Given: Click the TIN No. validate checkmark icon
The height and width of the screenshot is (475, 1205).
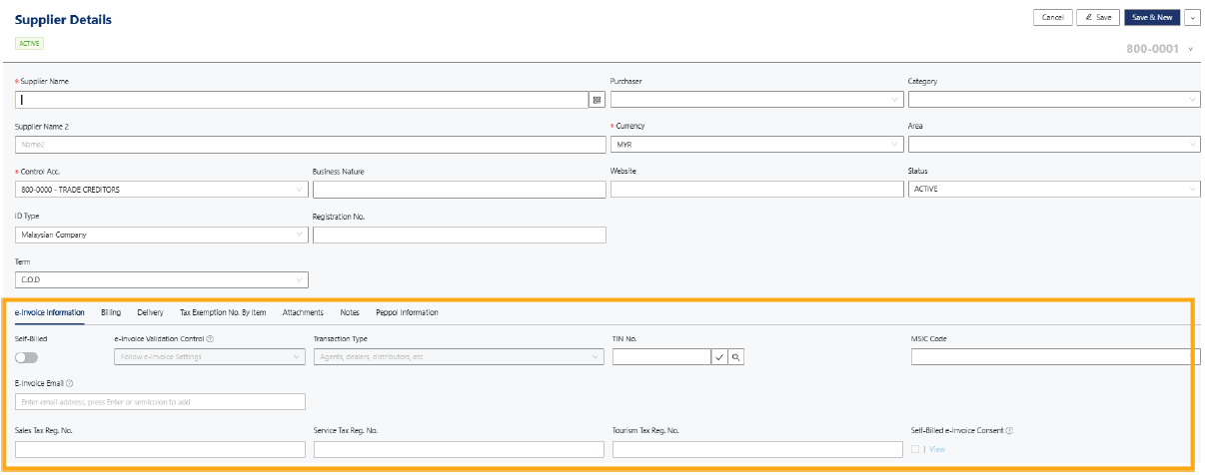Looking at the screenshot, I should 719,356.
